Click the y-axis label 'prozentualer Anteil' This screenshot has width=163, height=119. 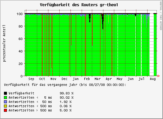(4, 43)
